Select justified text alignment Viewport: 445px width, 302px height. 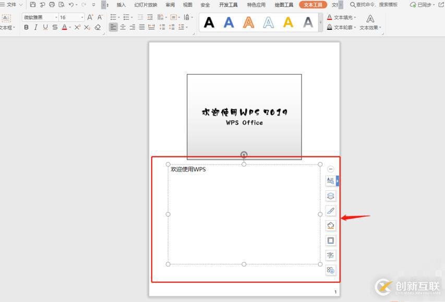point(142,27)
